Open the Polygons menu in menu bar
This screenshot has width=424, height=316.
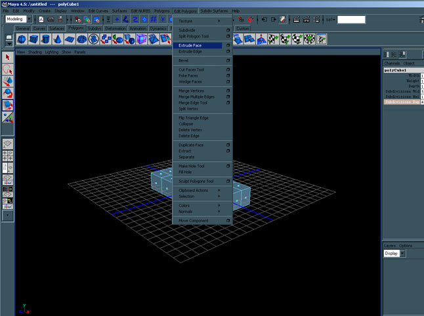[x=161, y=10]
